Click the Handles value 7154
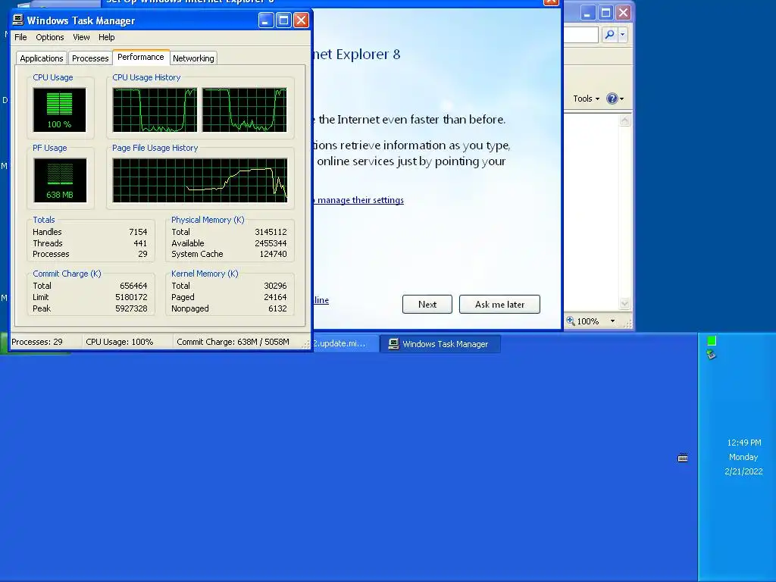The height and width of the screenshot is (582, 776). (x=138, y=232)
